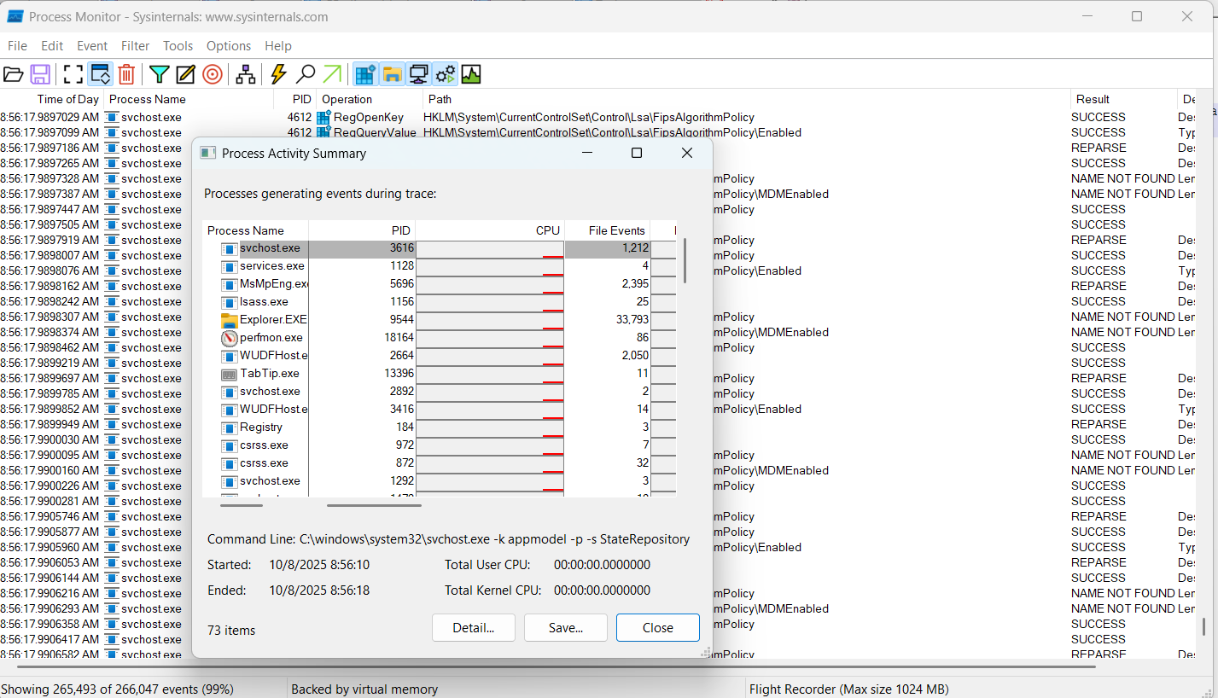Click the Open file folder toolbar icon
The width and height of the screenshot is (1218, 698).
point(14,74)
